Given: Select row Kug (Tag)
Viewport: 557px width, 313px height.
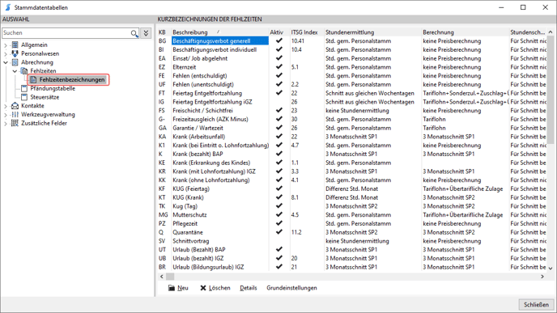Looking at the screenshot, I should tap(351, 206).
